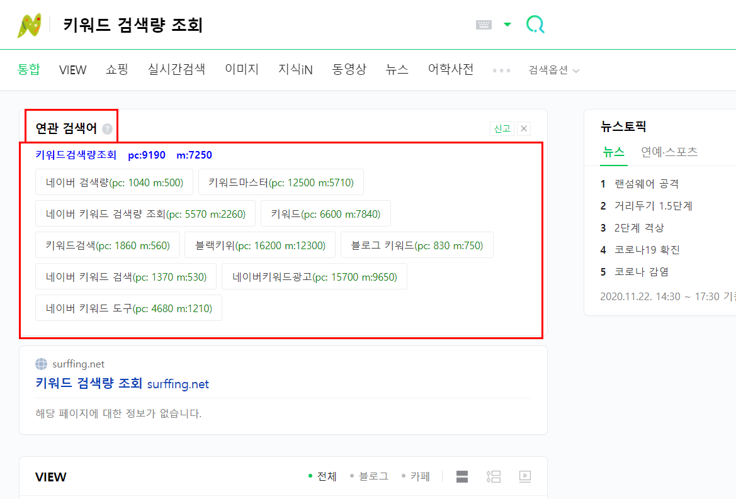Click the 신고 report button
The height and width of the screenshot is (499, 736).
(x=502, y=128)
